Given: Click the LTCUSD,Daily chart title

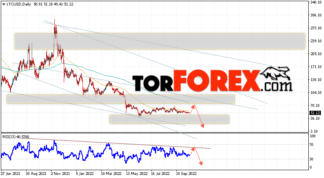Looking at the screenshot, I should click(18, 4).
